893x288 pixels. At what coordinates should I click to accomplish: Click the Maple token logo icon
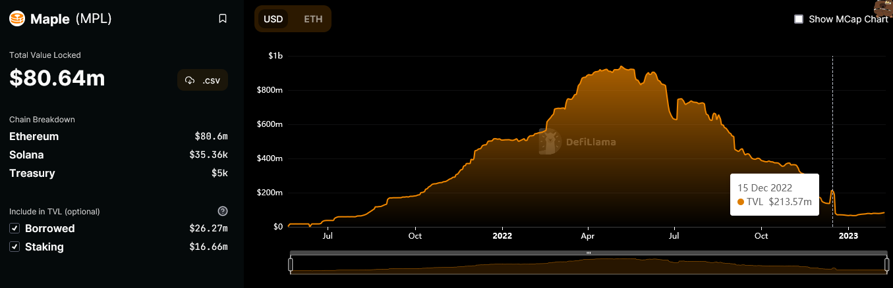(17, 18)
